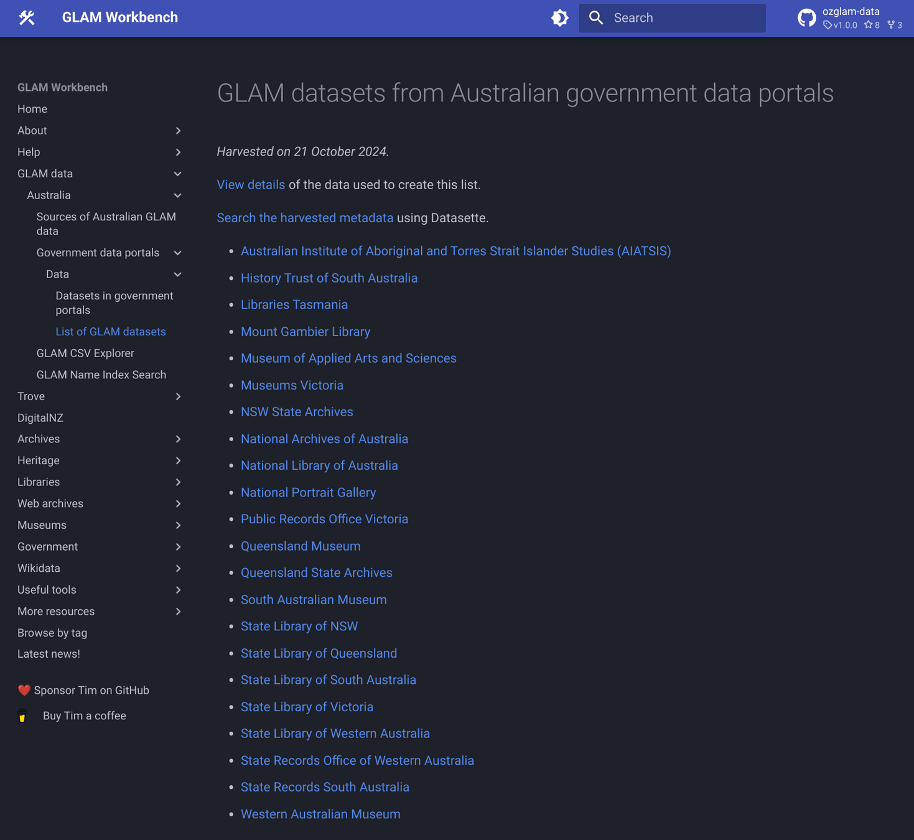Open State Records South Australia link

pos(325,787)
